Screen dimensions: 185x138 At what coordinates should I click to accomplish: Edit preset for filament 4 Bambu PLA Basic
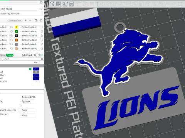pos(42,31)
